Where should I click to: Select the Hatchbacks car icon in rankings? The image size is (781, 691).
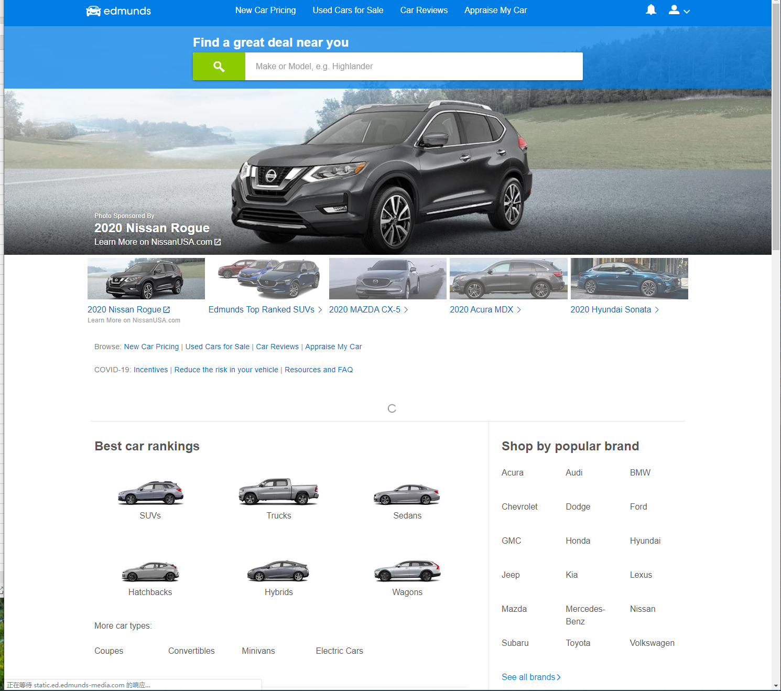pyautogui.click(x=150, y=571)
